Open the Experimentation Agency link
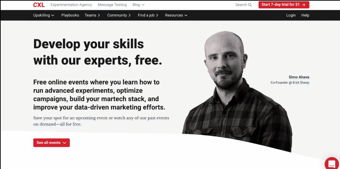This screenshot has width=340, height=169. 71,5
